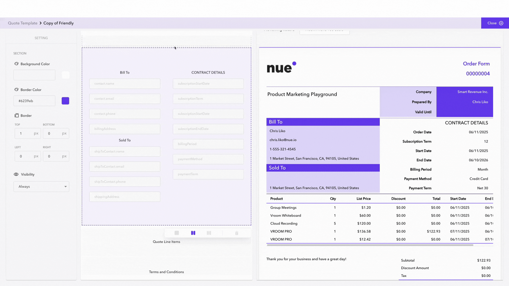Click the preview table horizontal scrollbar
The width and height of the screenshot is (509, 286).
click(x=370, y=245)
